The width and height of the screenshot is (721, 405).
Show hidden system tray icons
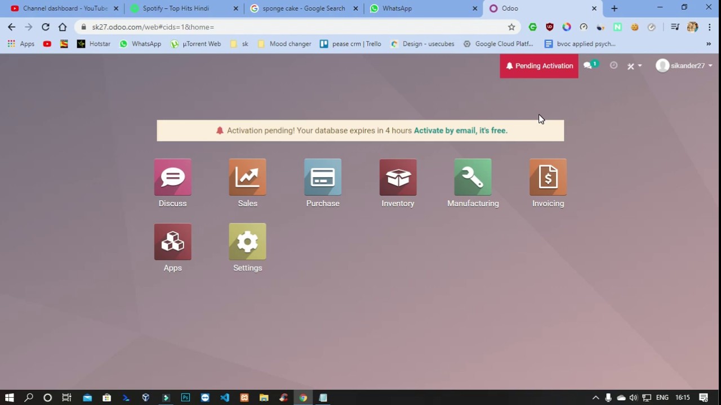pyautogui.click(x=595, y=398)
